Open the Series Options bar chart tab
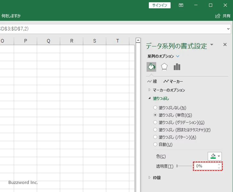Viewport: 233px width, 192px height. (177, 67)
